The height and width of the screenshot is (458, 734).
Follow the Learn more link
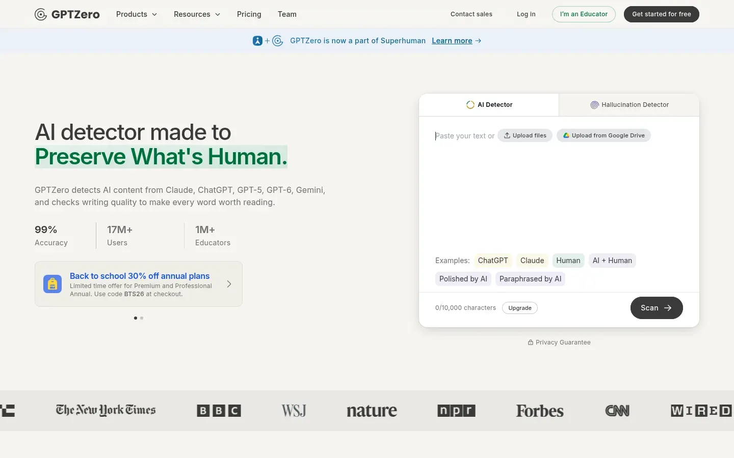pos(452,41)
